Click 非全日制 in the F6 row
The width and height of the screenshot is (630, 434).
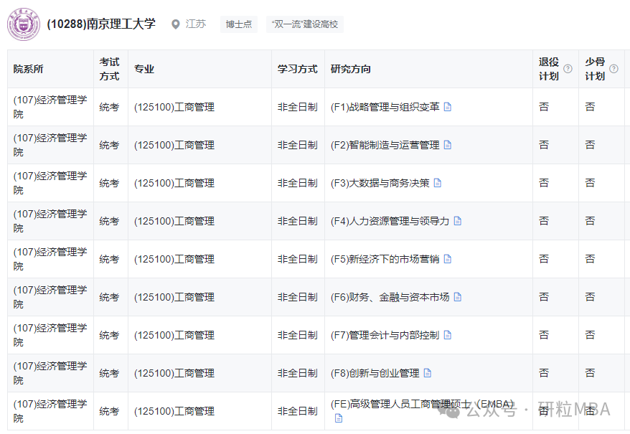(297, 297)
